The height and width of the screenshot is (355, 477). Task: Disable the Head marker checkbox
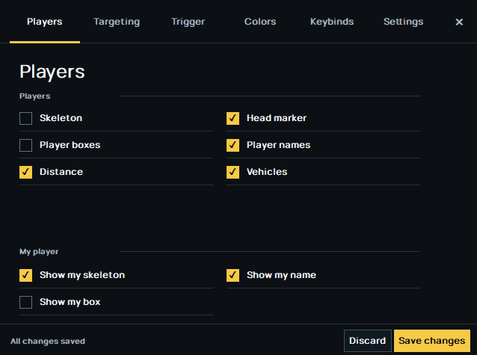click(x=233, y=118)
